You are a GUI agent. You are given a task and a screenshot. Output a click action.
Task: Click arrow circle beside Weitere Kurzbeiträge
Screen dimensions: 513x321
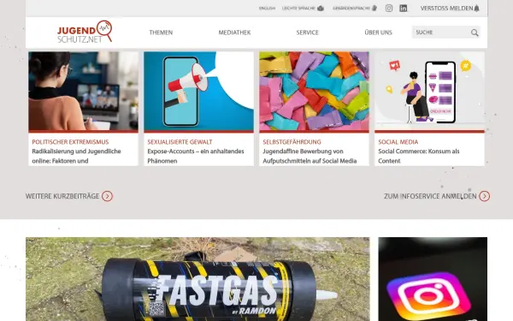click(107, 196)
